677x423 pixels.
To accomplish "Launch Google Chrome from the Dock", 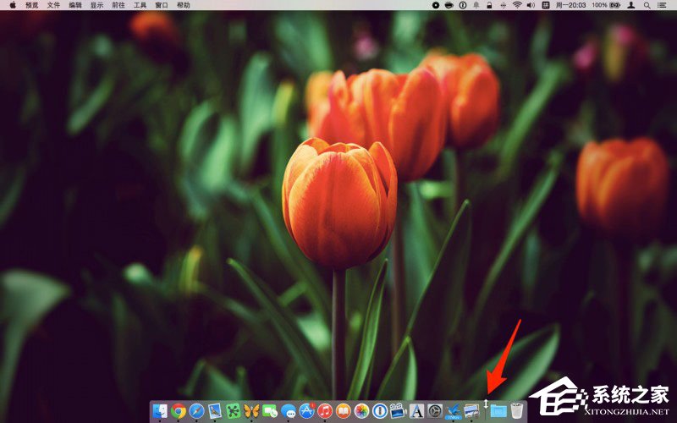I will point(179,411).
